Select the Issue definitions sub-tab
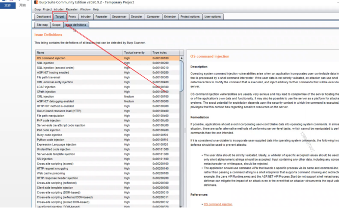This screenshot has width=339, height=208. point(76,25)
